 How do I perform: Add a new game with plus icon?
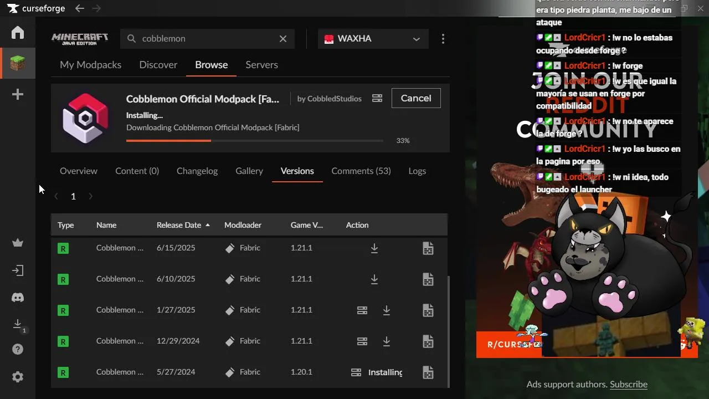pyautogui.click(x=18, y=94)
